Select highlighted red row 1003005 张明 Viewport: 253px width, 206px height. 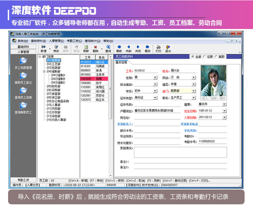point(94,79)
